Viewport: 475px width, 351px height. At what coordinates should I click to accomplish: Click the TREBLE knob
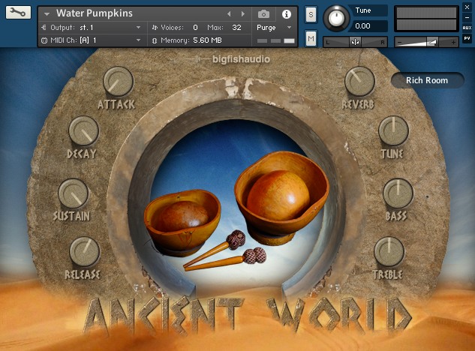tap(389, 252)
